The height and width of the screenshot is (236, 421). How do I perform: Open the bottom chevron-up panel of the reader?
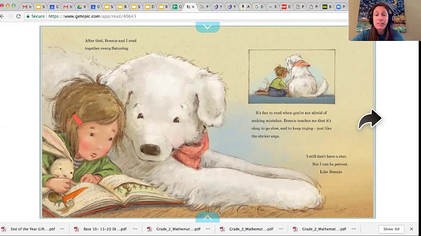pos(208,217)
